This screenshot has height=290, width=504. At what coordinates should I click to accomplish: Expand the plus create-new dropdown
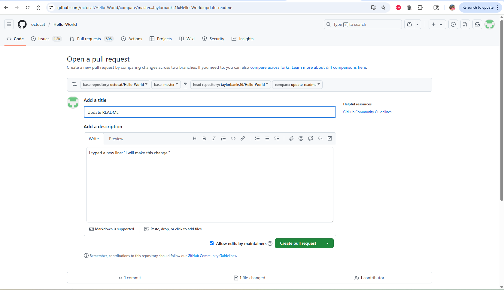(437, 24)
